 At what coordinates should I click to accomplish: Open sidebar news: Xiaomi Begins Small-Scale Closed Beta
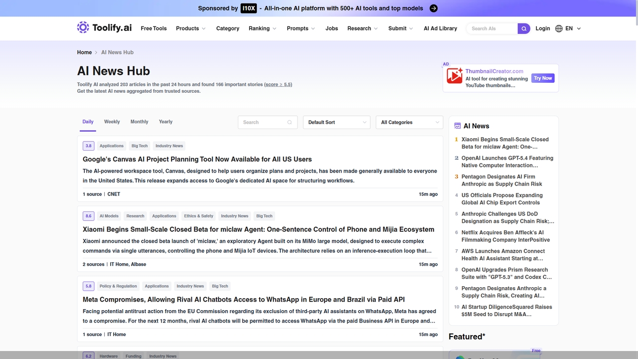pos(505,143)
